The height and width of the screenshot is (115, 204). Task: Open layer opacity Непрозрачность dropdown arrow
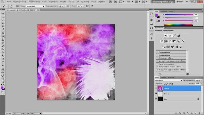[x=201, y=80]
